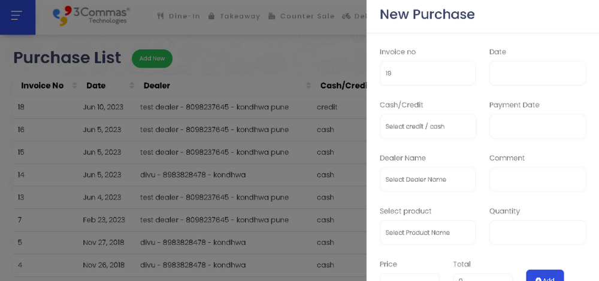Click into the Comment text box
Screen dimensions: 599x281
537,179
